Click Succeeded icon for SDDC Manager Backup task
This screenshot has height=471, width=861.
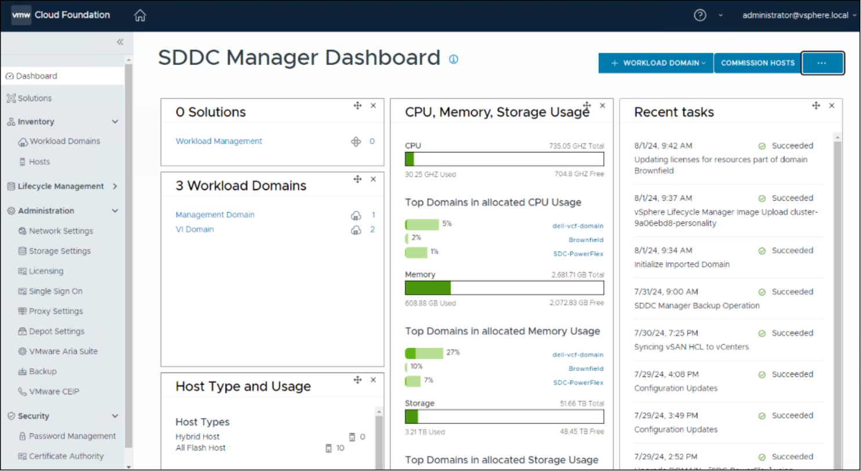click(762, 292)
